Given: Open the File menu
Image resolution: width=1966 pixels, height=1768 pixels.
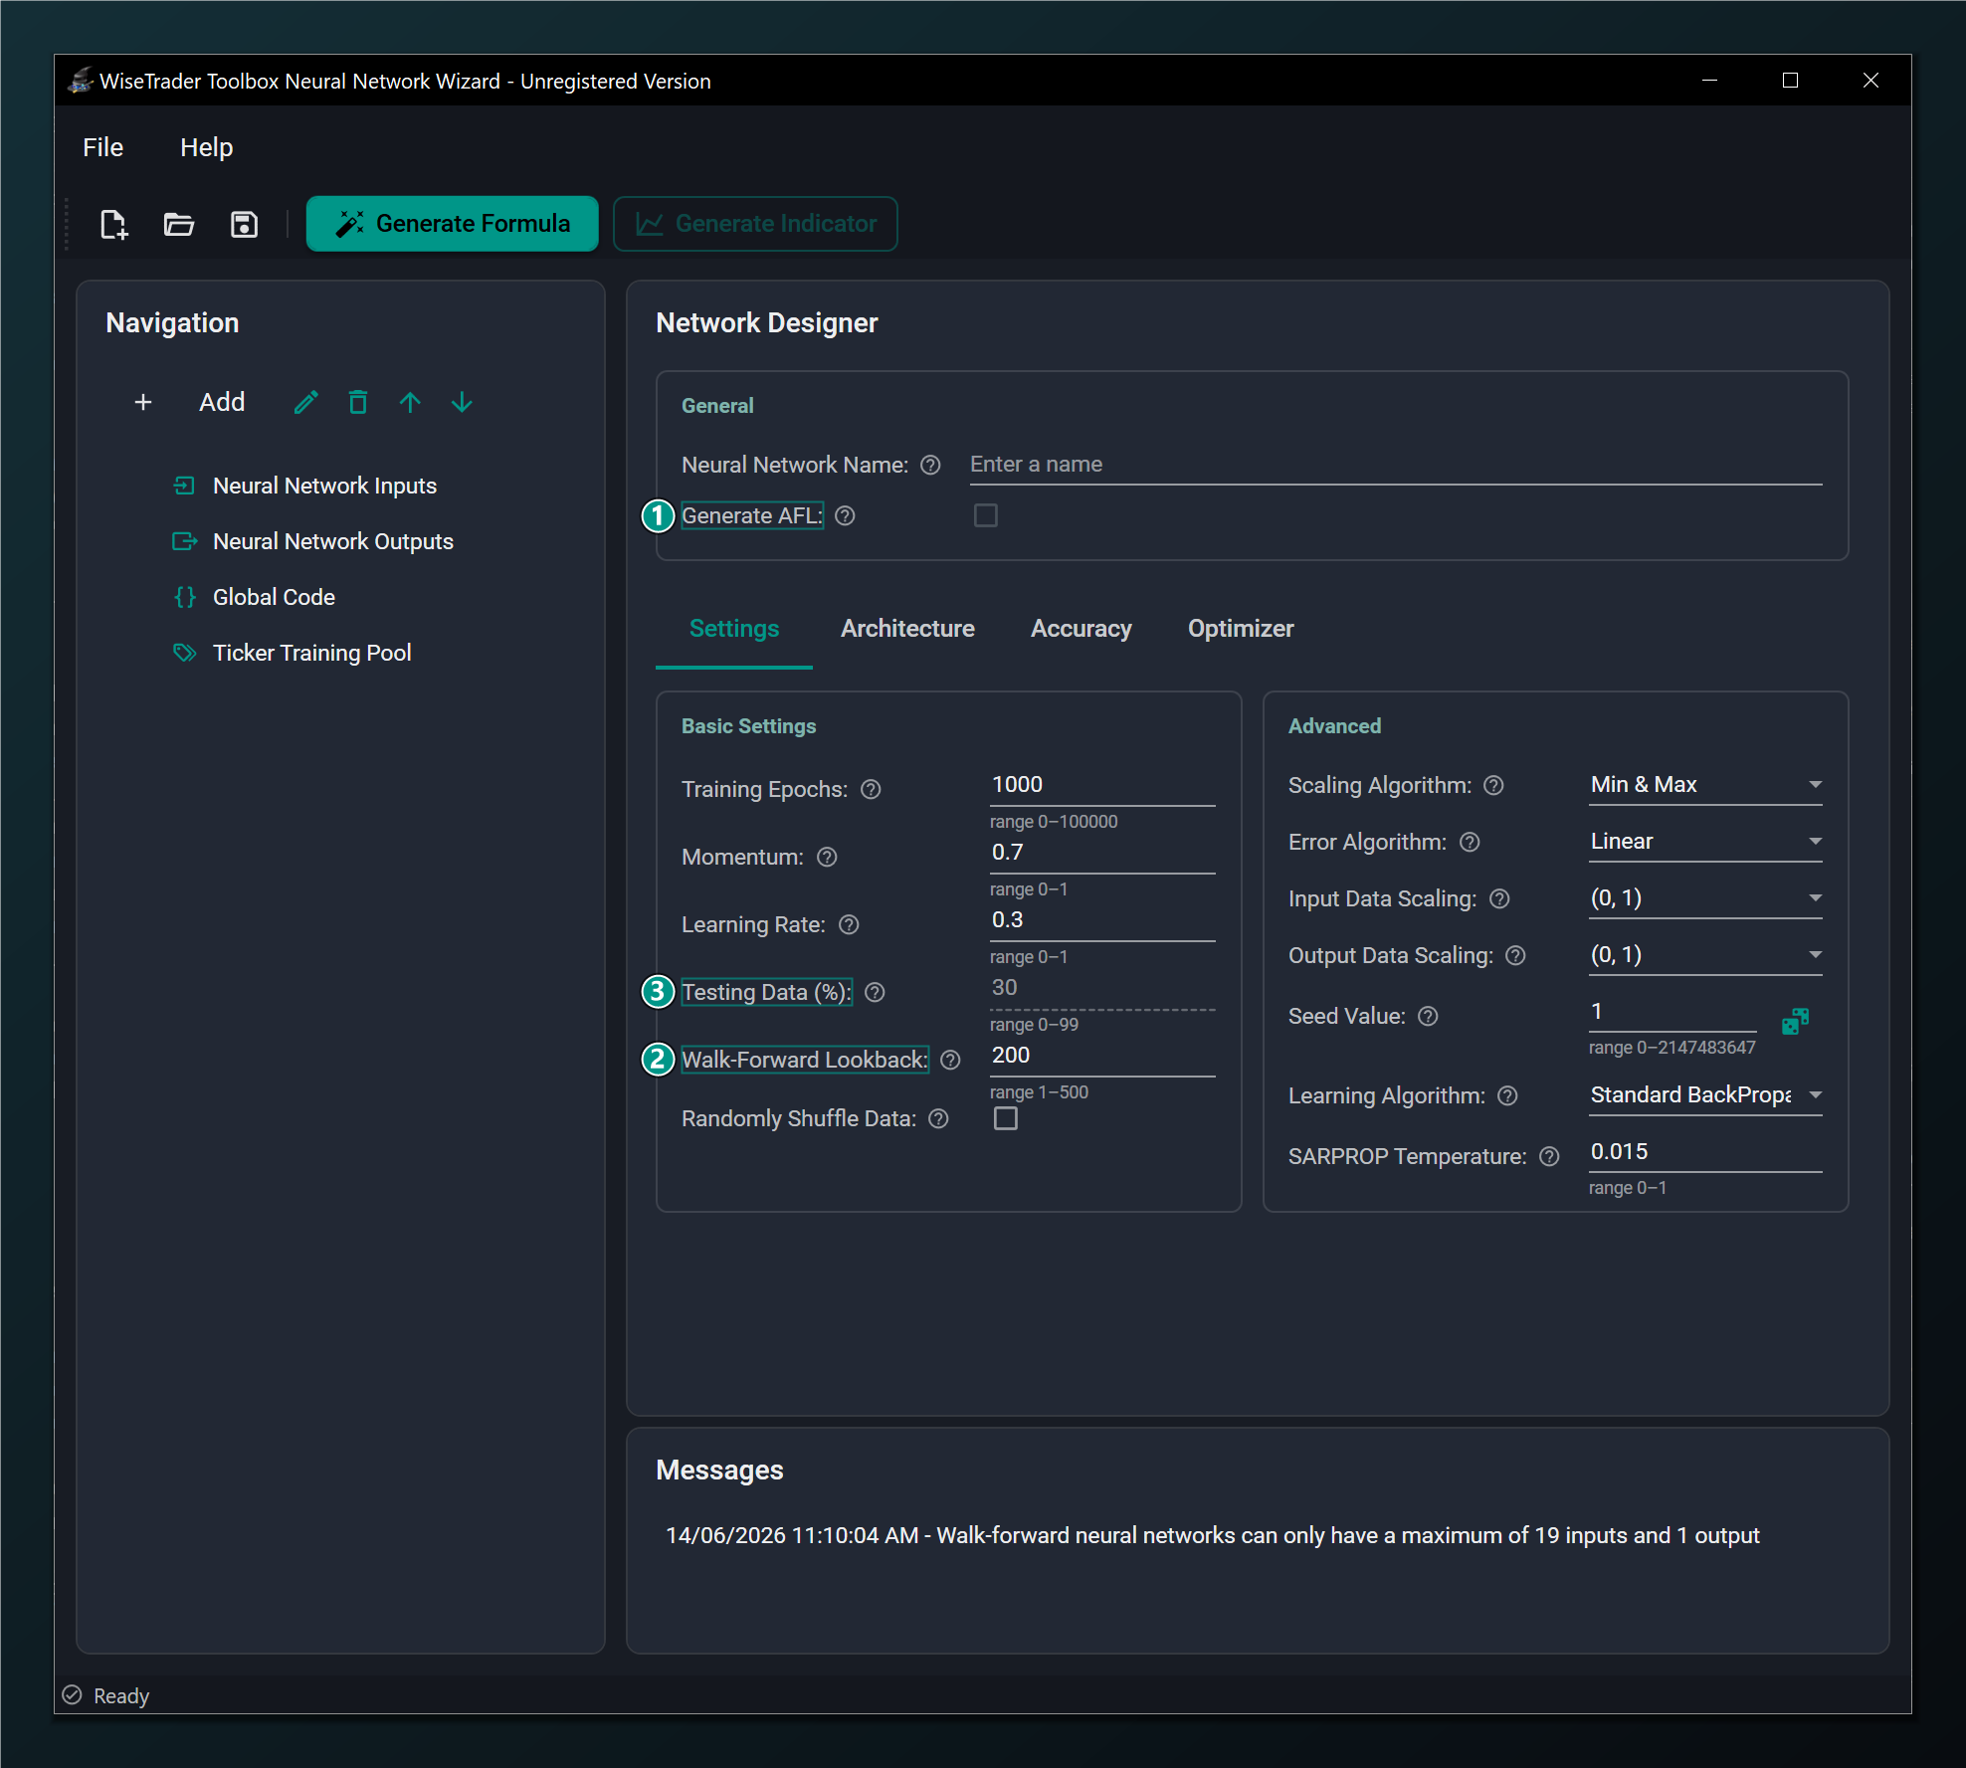Looking at the screenshot, I should pos(103,147).
